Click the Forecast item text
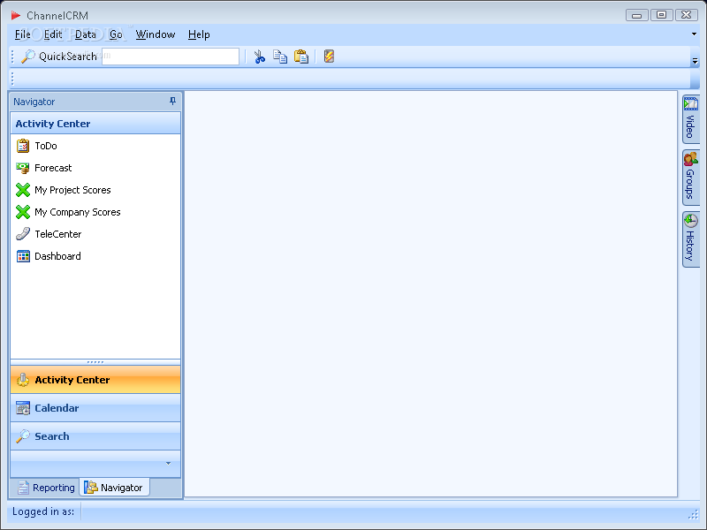Image resolution: width=707 pixels, height=530 pixels. click(53, 168)
